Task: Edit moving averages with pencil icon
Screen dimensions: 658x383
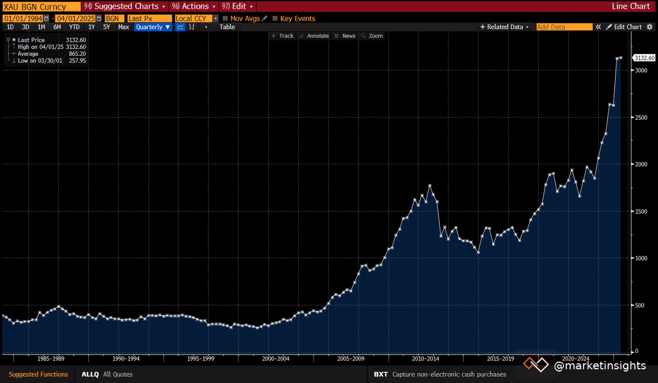Action: pos(265,18)
